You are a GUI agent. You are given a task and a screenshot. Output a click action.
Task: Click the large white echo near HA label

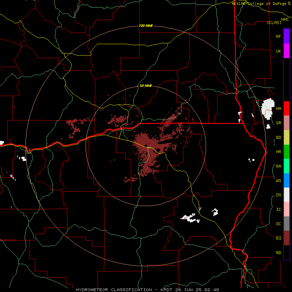[x=268, y=109]
